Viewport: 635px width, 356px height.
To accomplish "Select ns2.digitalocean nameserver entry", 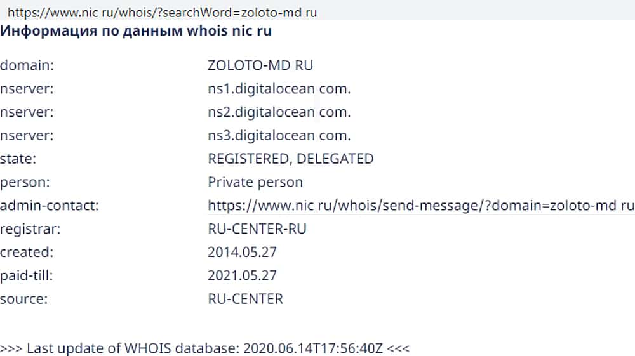I will tap(279, 112).
